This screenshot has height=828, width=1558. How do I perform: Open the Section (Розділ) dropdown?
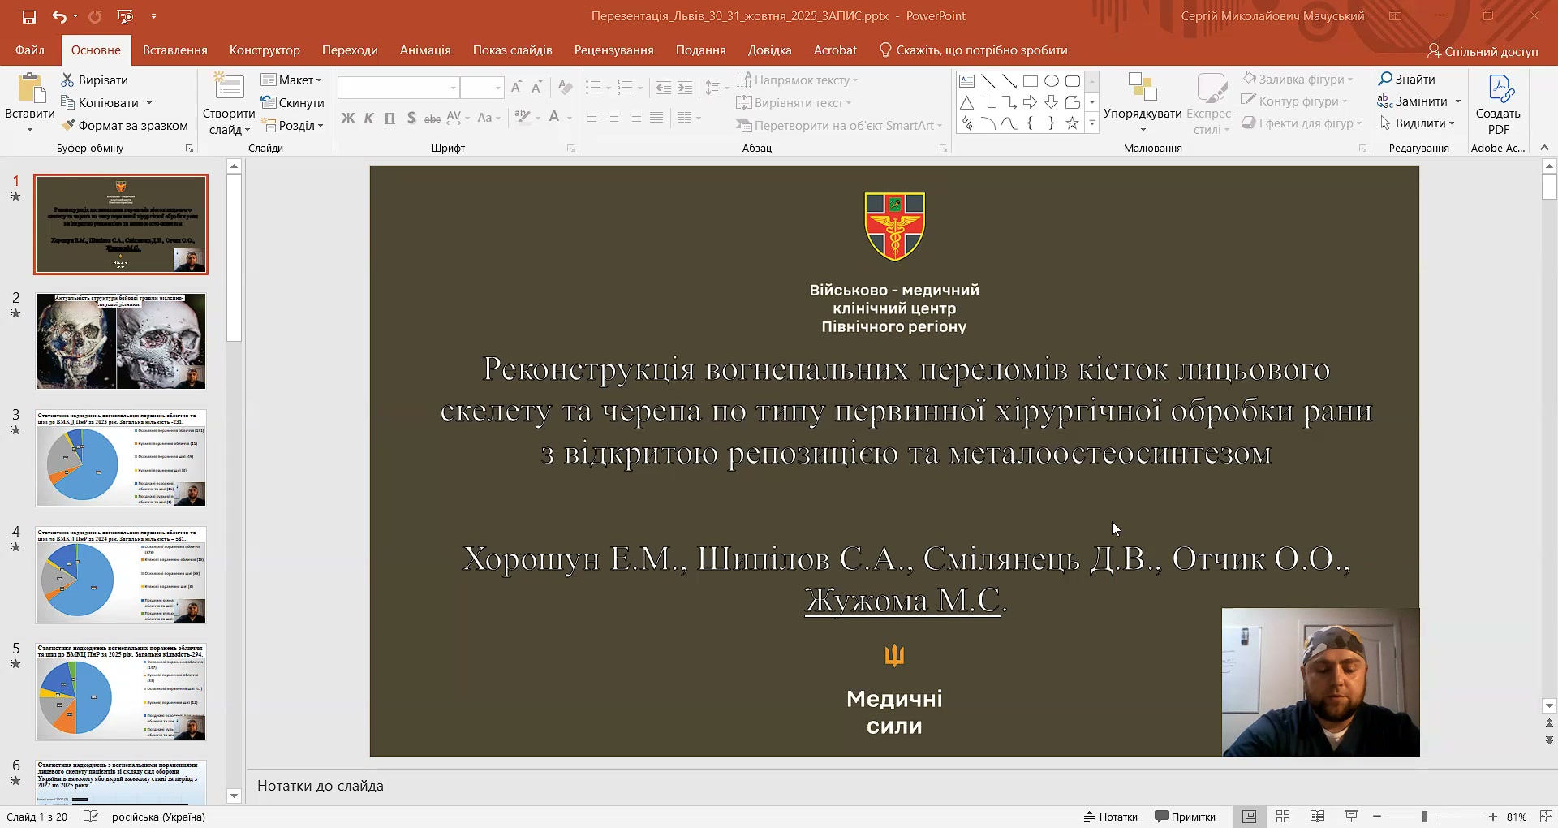(293, 126)
